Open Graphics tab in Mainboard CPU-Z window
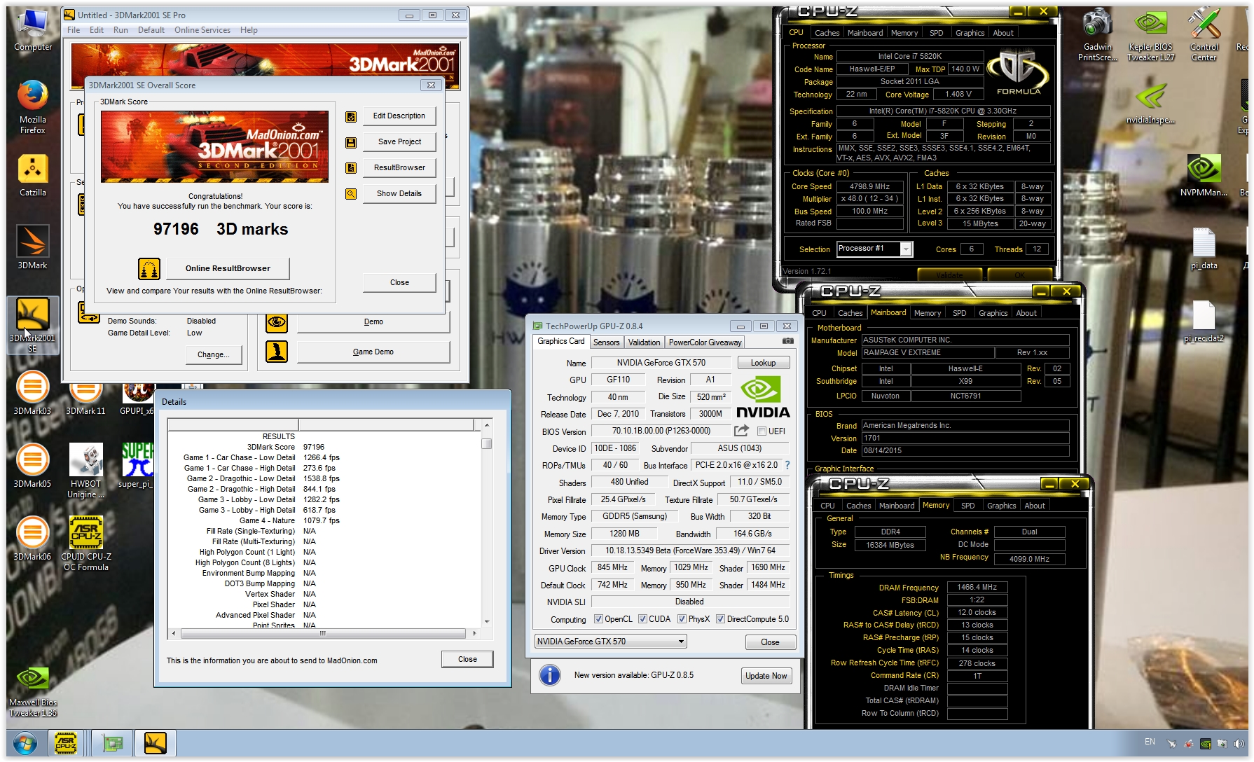The height and width of the screenshot is (762, 1254). [993, 313]
